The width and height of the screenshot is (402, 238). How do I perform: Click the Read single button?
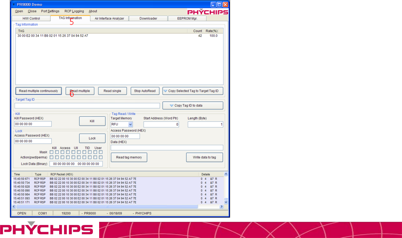point(112,91)
